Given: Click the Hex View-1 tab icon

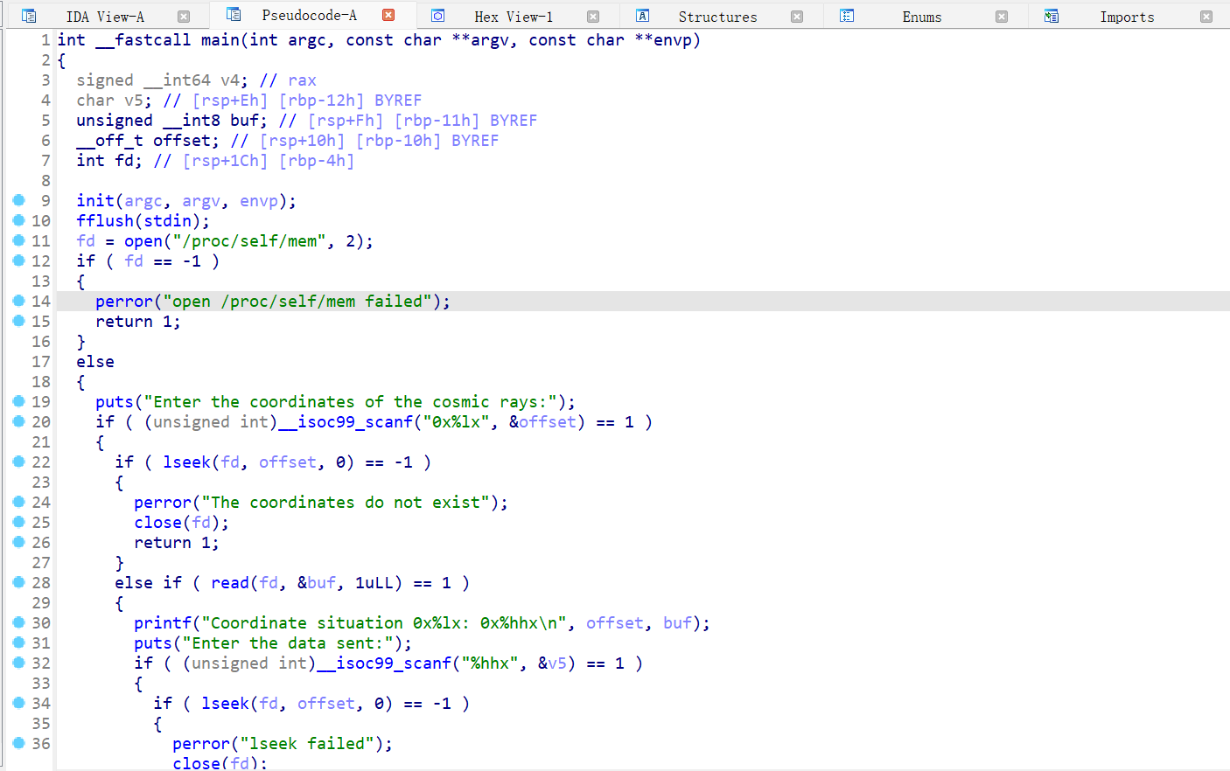Looking at the screenshot, I should tap(438, 16).
